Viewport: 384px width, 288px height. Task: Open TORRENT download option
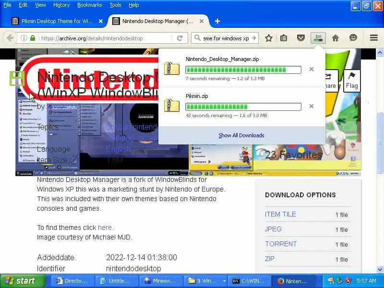[281, 244]
